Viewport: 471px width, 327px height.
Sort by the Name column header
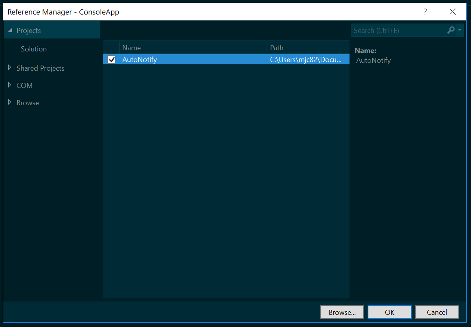click(x=193, y=48)
